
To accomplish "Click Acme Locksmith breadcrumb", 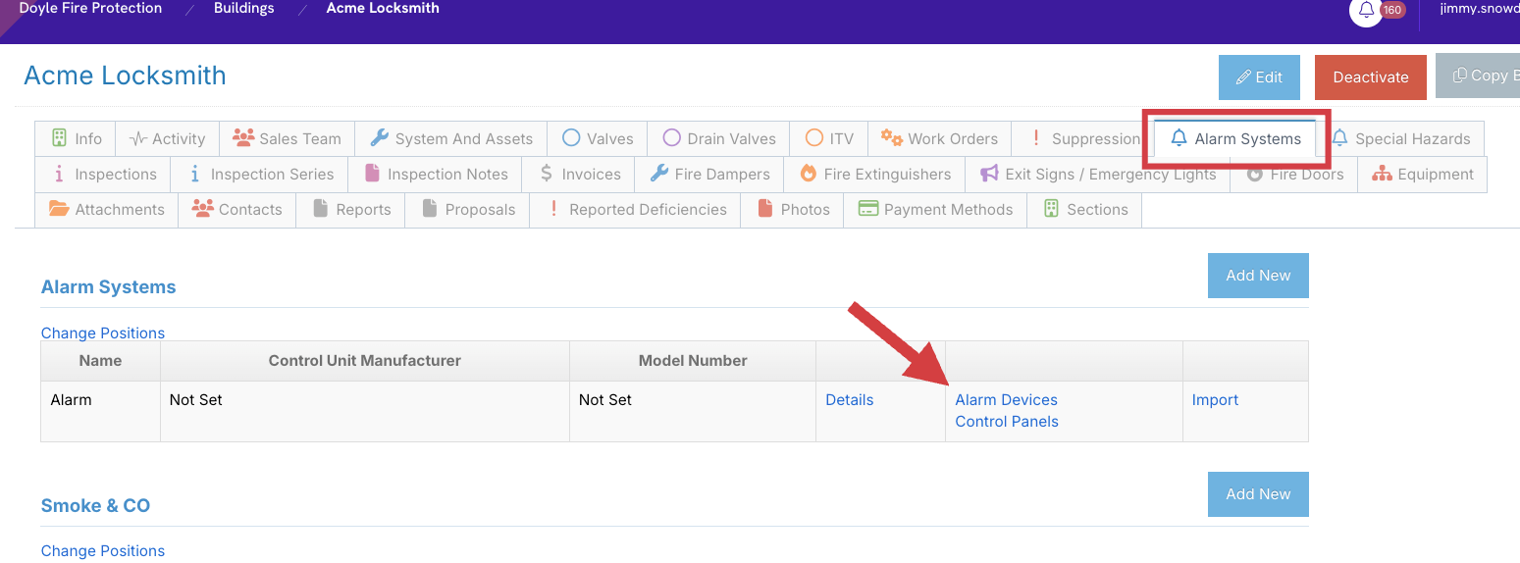I will (x=383, y=8).
